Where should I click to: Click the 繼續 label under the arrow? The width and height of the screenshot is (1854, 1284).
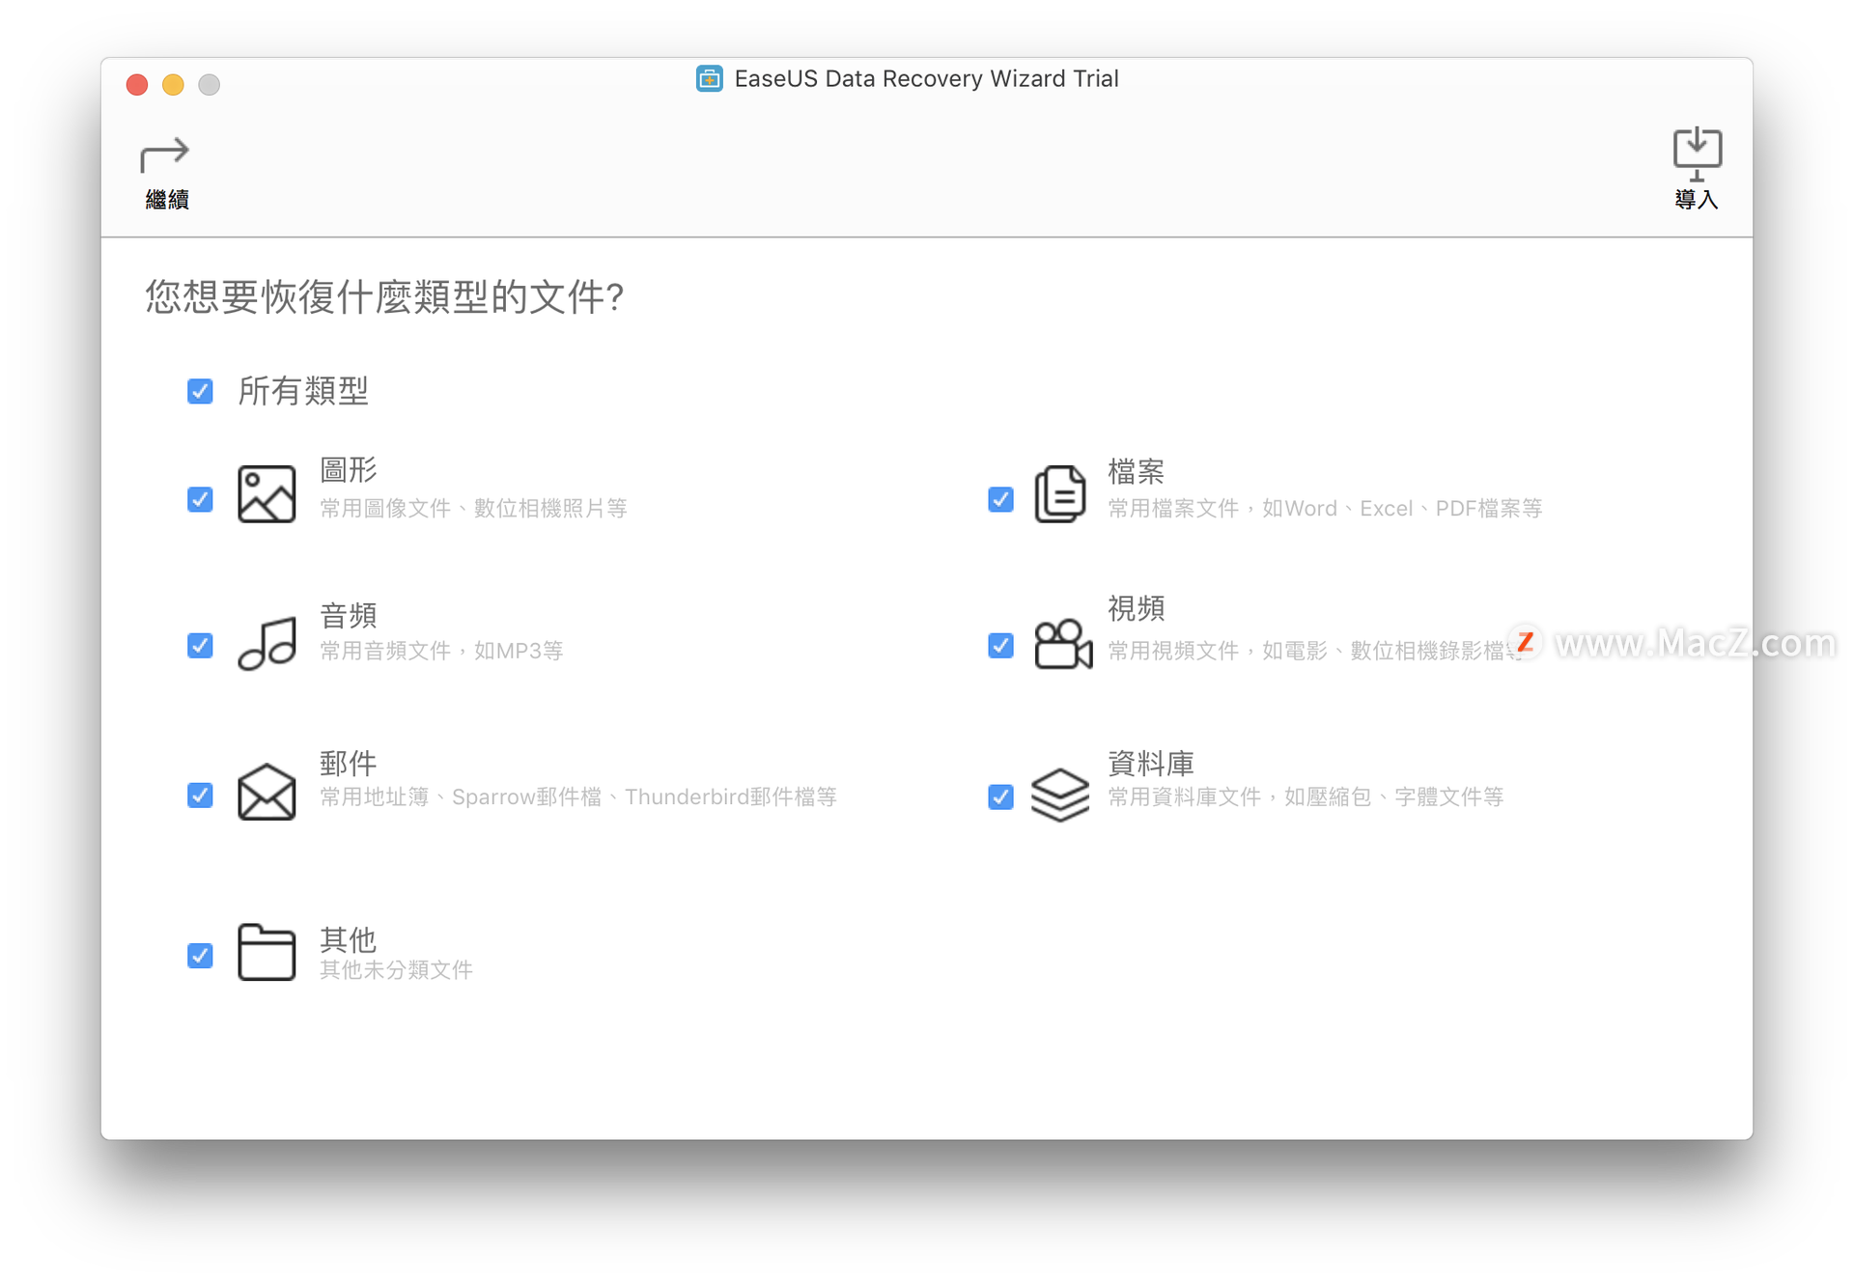pyautogui.click(x=167, y=200)
